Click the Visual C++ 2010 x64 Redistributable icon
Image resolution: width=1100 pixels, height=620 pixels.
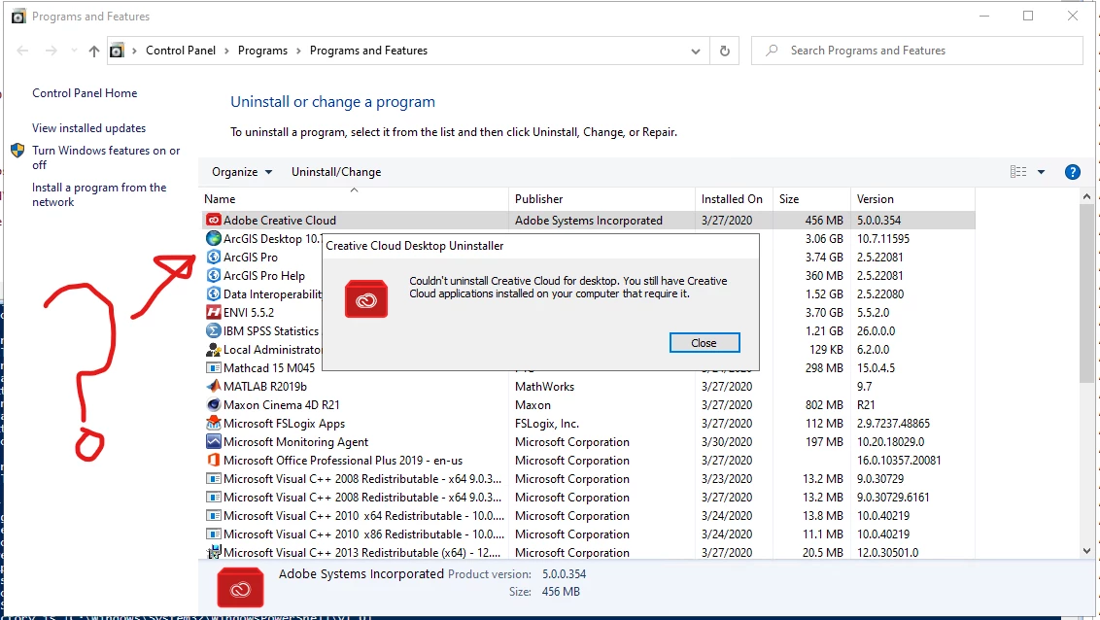pyautogui.click(x=213, y=515)
